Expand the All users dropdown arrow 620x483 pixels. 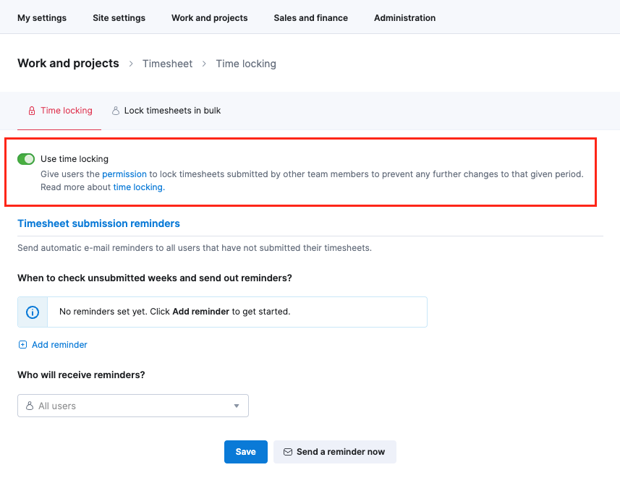pyautogui.click(x=236, y=406)
